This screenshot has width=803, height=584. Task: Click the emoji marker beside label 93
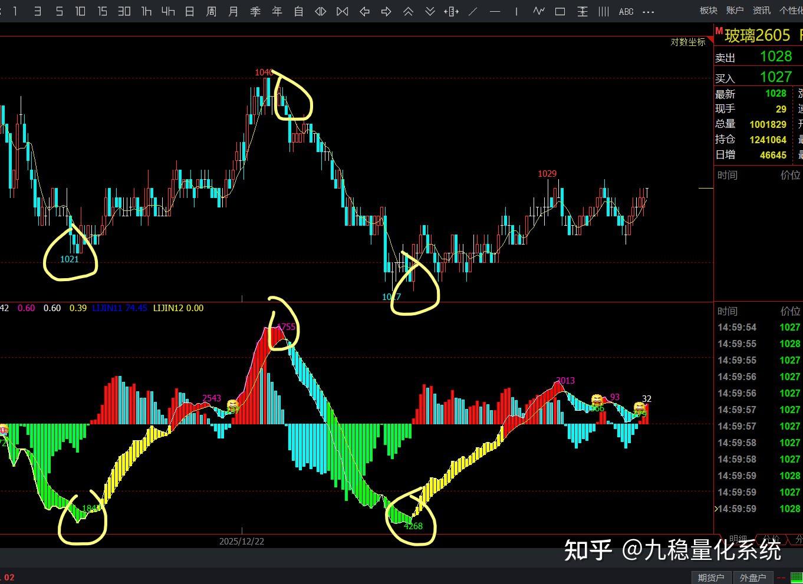click(597, 401)
